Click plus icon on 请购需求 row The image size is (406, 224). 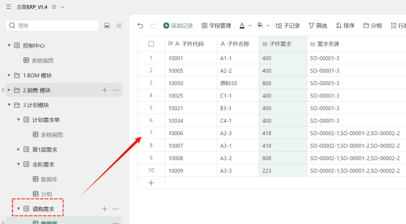click(105, 209)
